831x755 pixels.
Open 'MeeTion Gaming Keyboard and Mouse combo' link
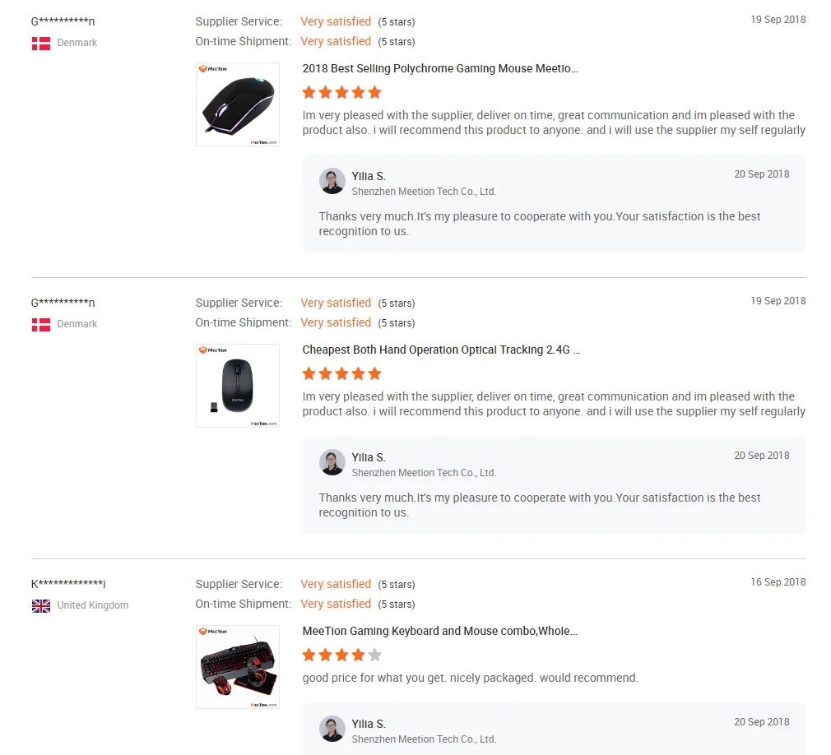pos(439,632)
